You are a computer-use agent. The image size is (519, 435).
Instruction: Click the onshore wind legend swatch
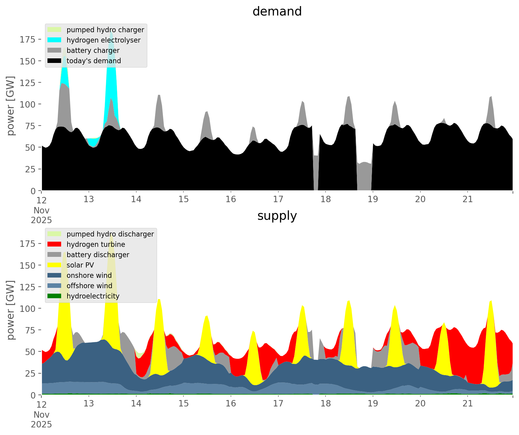pos(54,275)
